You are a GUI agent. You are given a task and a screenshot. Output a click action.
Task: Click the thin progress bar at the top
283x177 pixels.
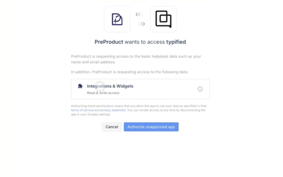pyautogui.click(x=141, y=1)
